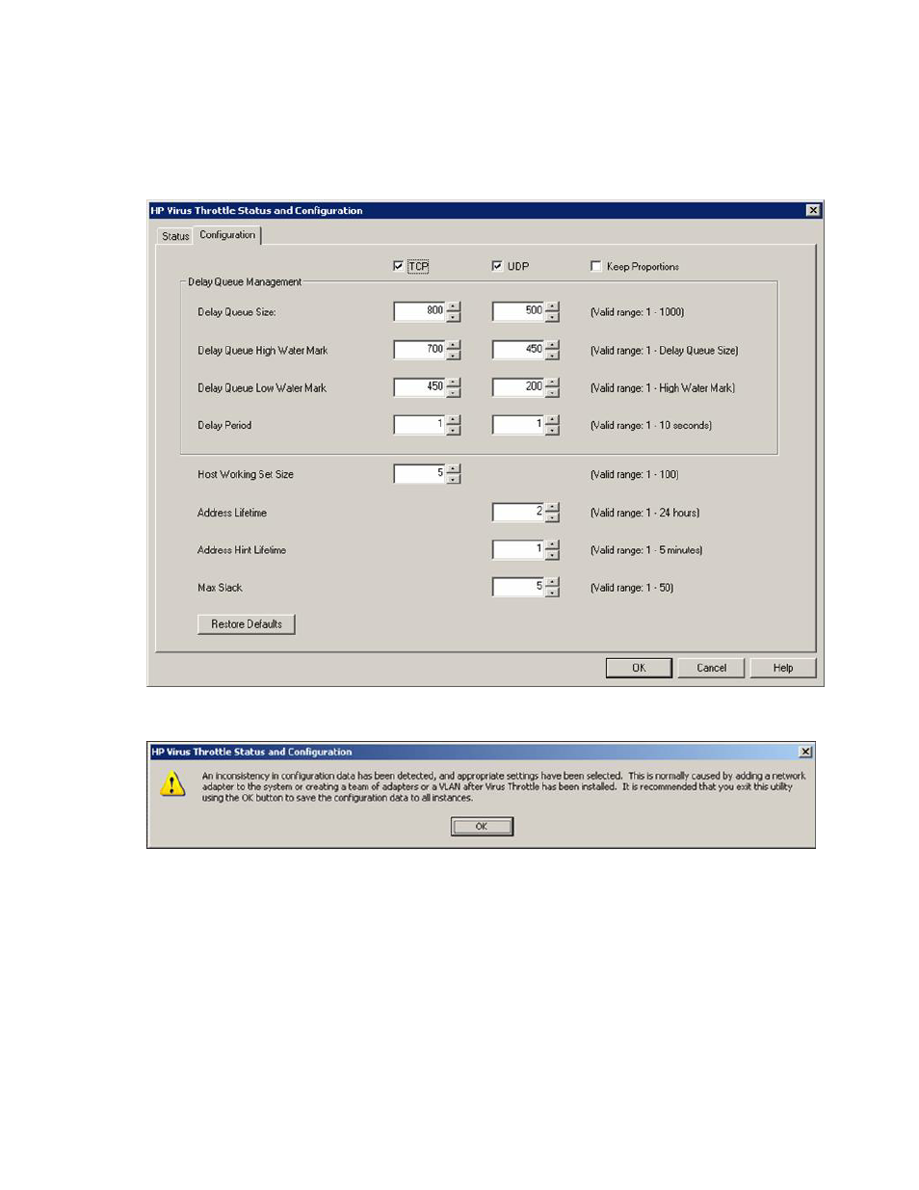Click the Restore Defaults button
The image size is (919, 1190).
click(247, 624)
